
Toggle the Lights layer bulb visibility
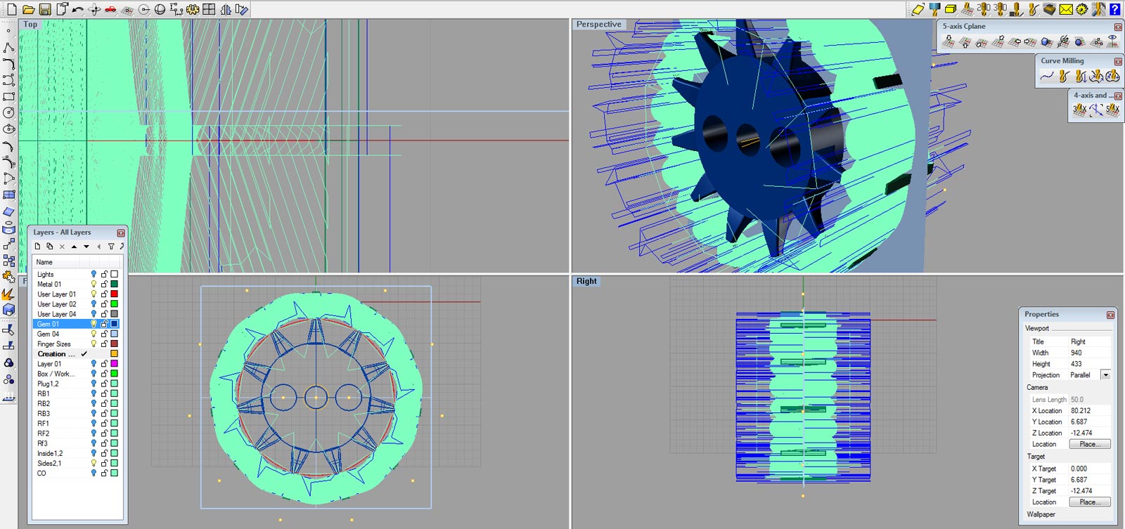pyautogui.click(x=94, y=274)
